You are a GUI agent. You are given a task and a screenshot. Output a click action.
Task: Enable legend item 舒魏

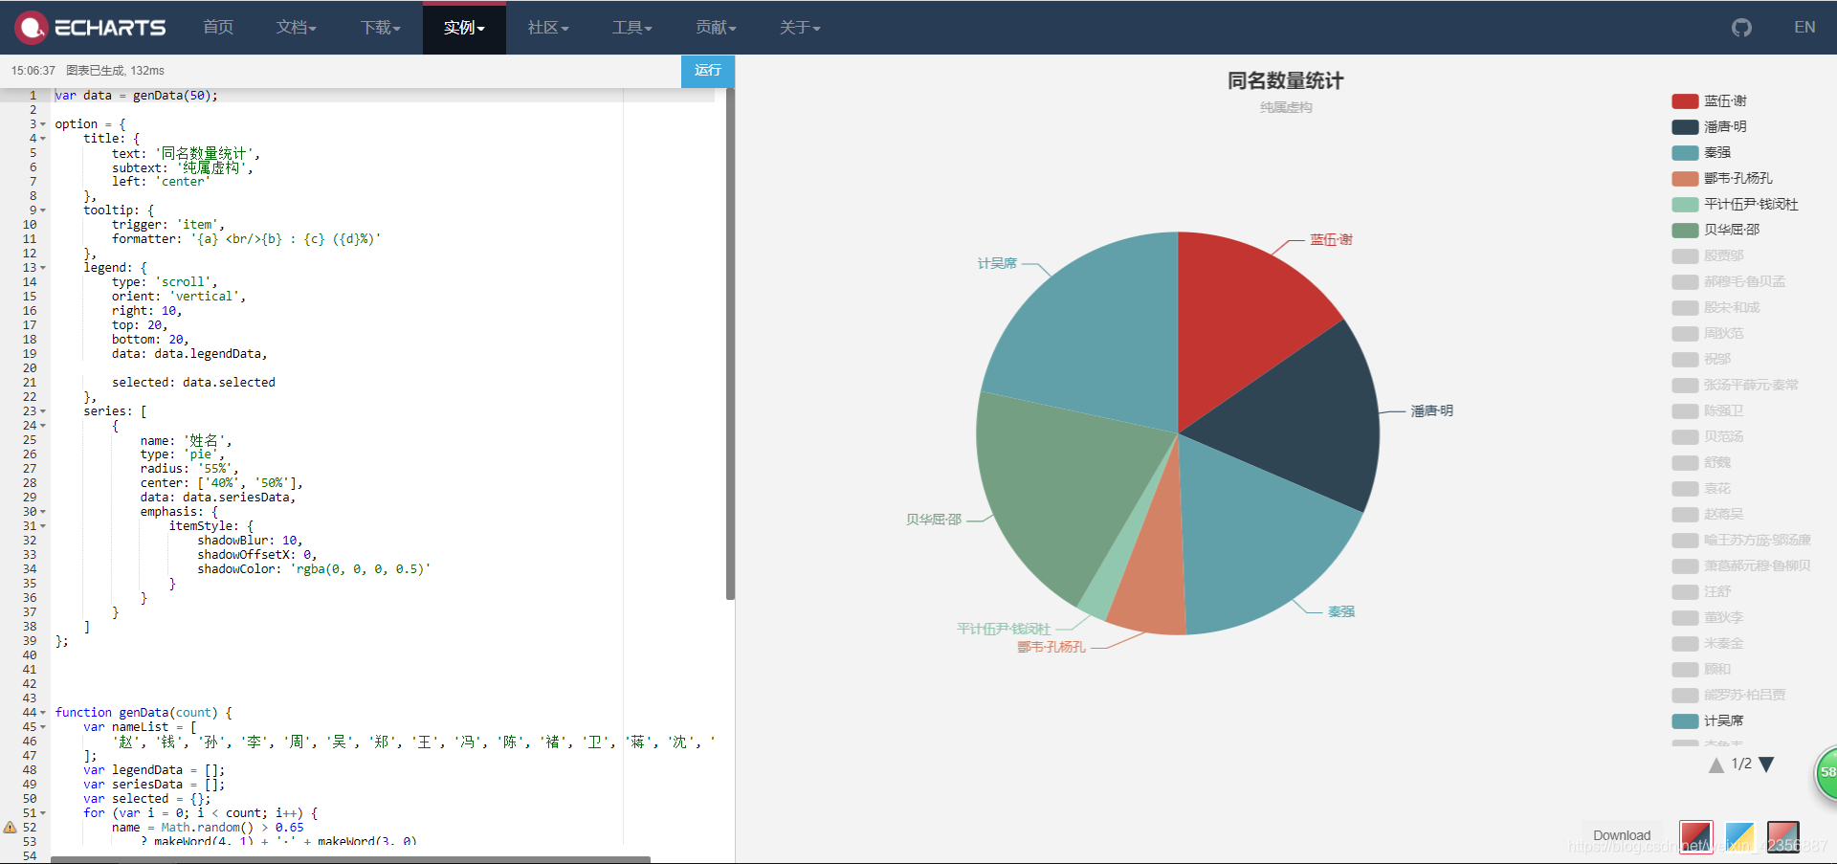pos(1701,463)
